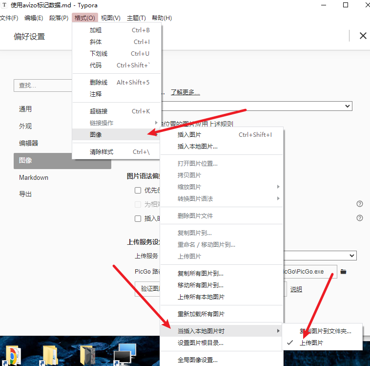370x366 pixels.
Task: Toggle 插入 checkbox under 图片语法
Action: coord(138,219)
